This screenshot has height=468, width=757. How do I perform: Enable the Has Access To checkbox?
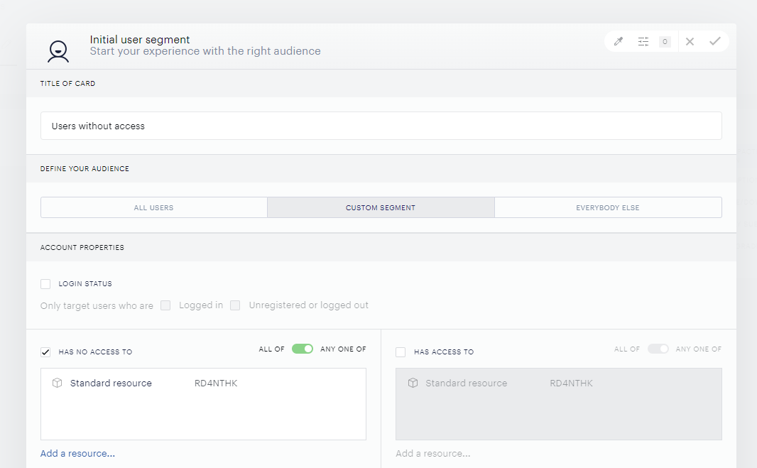(x=401, y=352)
